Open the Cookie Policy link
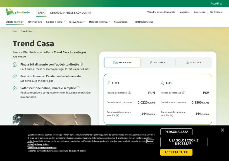The width and height of the screenshot is (229, 161). [x=150, y=141]
